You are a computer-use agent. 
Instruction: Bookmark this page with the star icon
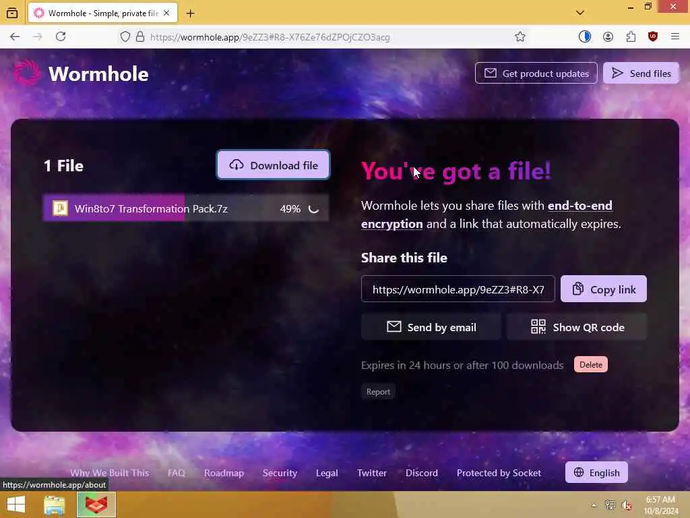[520, 36]
